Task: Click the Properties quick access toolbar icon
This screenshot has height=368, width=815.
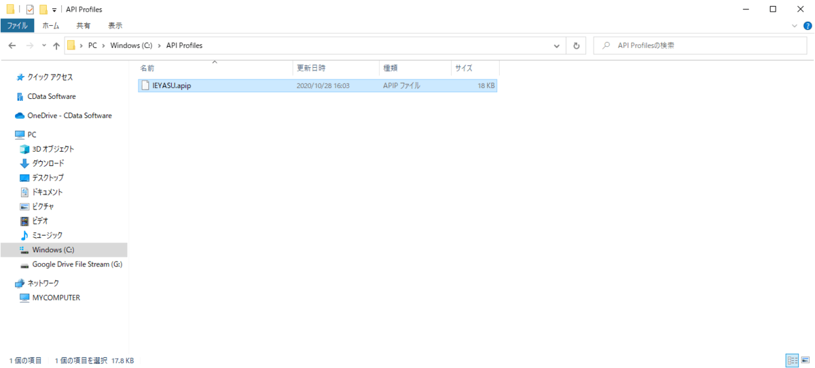Action: point(30,9)
